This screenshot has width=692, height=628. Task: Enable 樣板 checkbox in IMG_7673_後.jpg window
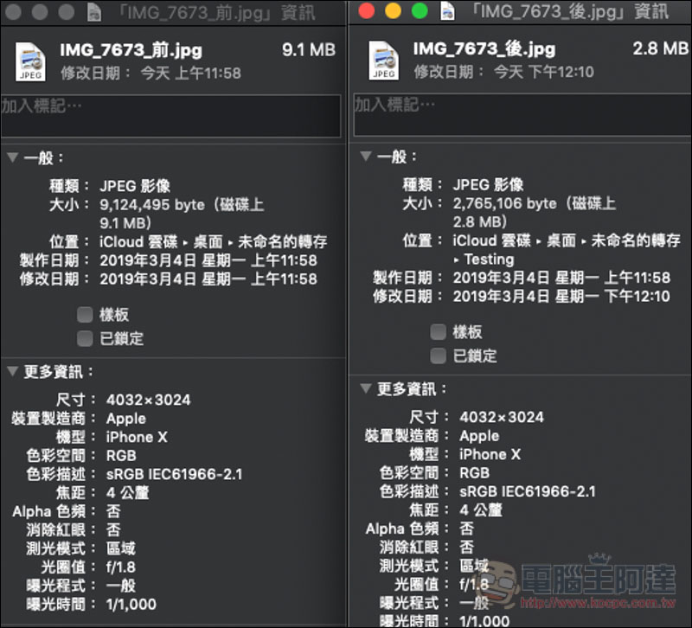(x=438, y=332)
